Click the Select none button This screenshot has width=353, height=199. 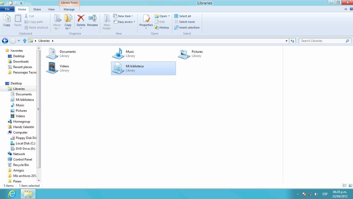[184, 22]
